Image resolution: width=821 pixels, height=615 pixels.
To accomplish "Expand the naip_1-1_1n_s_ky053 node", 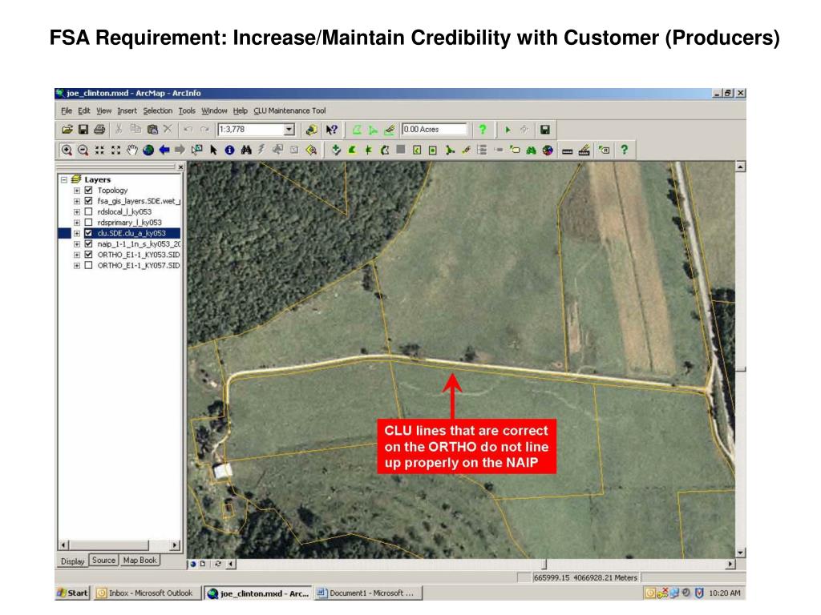I will 76,243.
